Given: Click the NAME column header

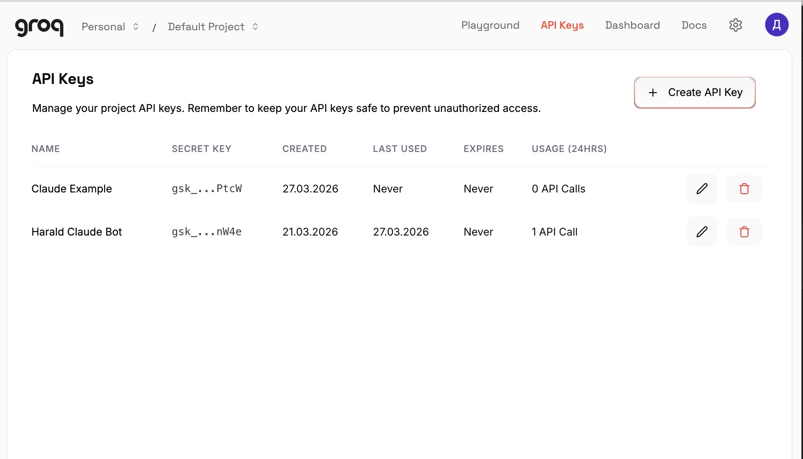Looking at the screenshot, I should [x=45, y=149].
